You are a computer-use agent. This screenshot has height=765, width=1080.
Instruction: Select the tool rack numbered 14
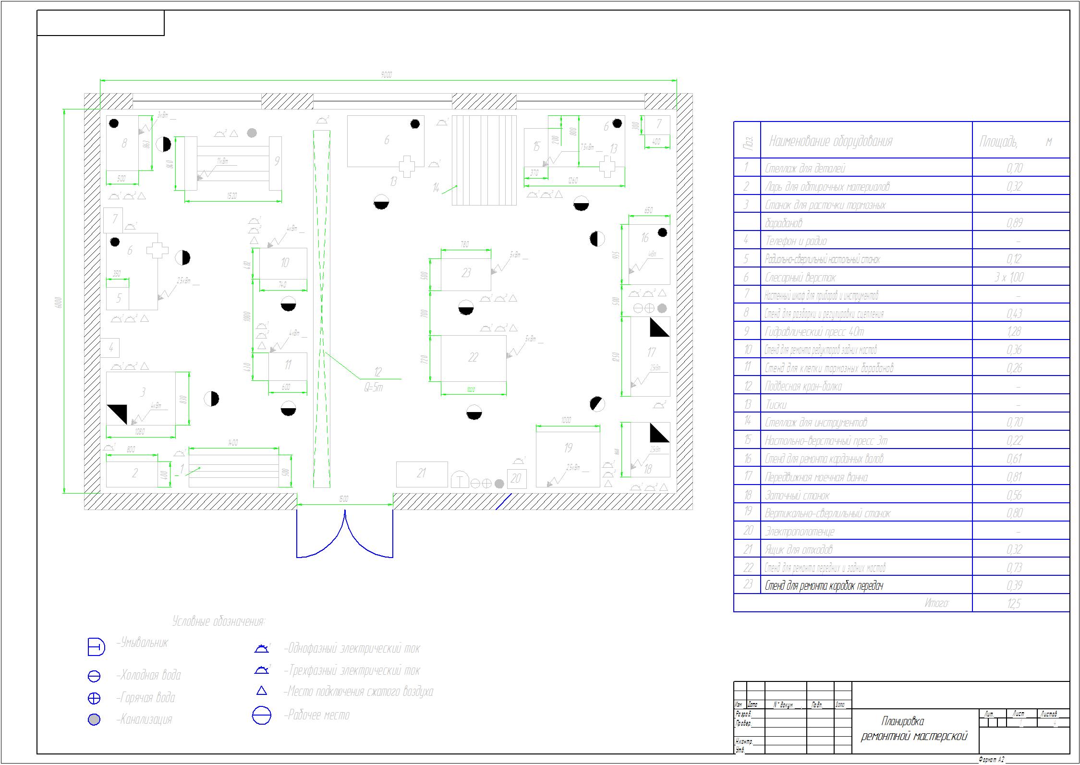[484, 160]
